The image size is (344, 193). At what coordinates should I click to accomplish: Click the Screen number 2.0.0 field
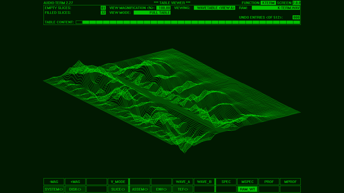tap(297, 3)
